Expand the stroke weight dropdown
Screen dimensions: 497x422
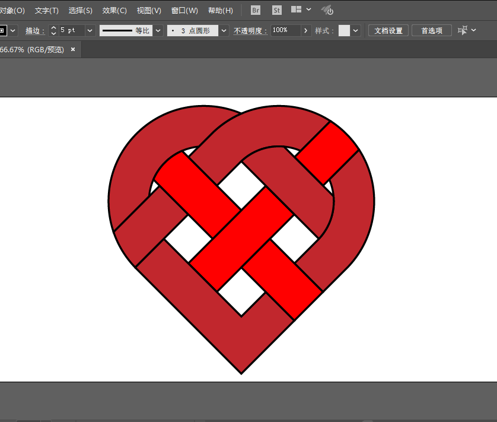90,30
